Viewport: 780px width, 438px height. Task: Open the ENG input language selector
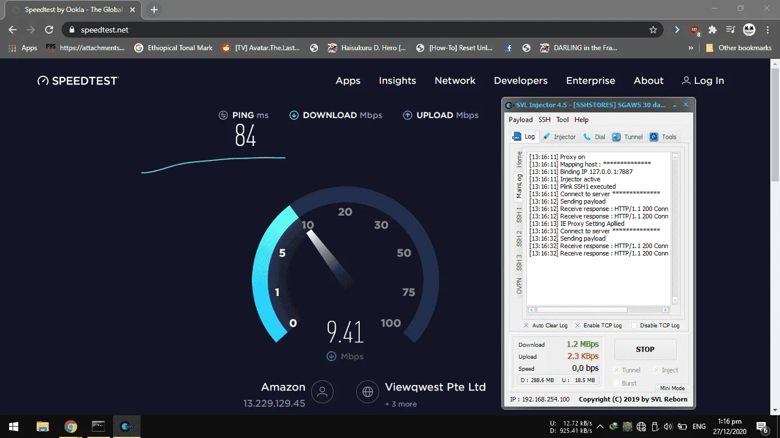point(699,427)
